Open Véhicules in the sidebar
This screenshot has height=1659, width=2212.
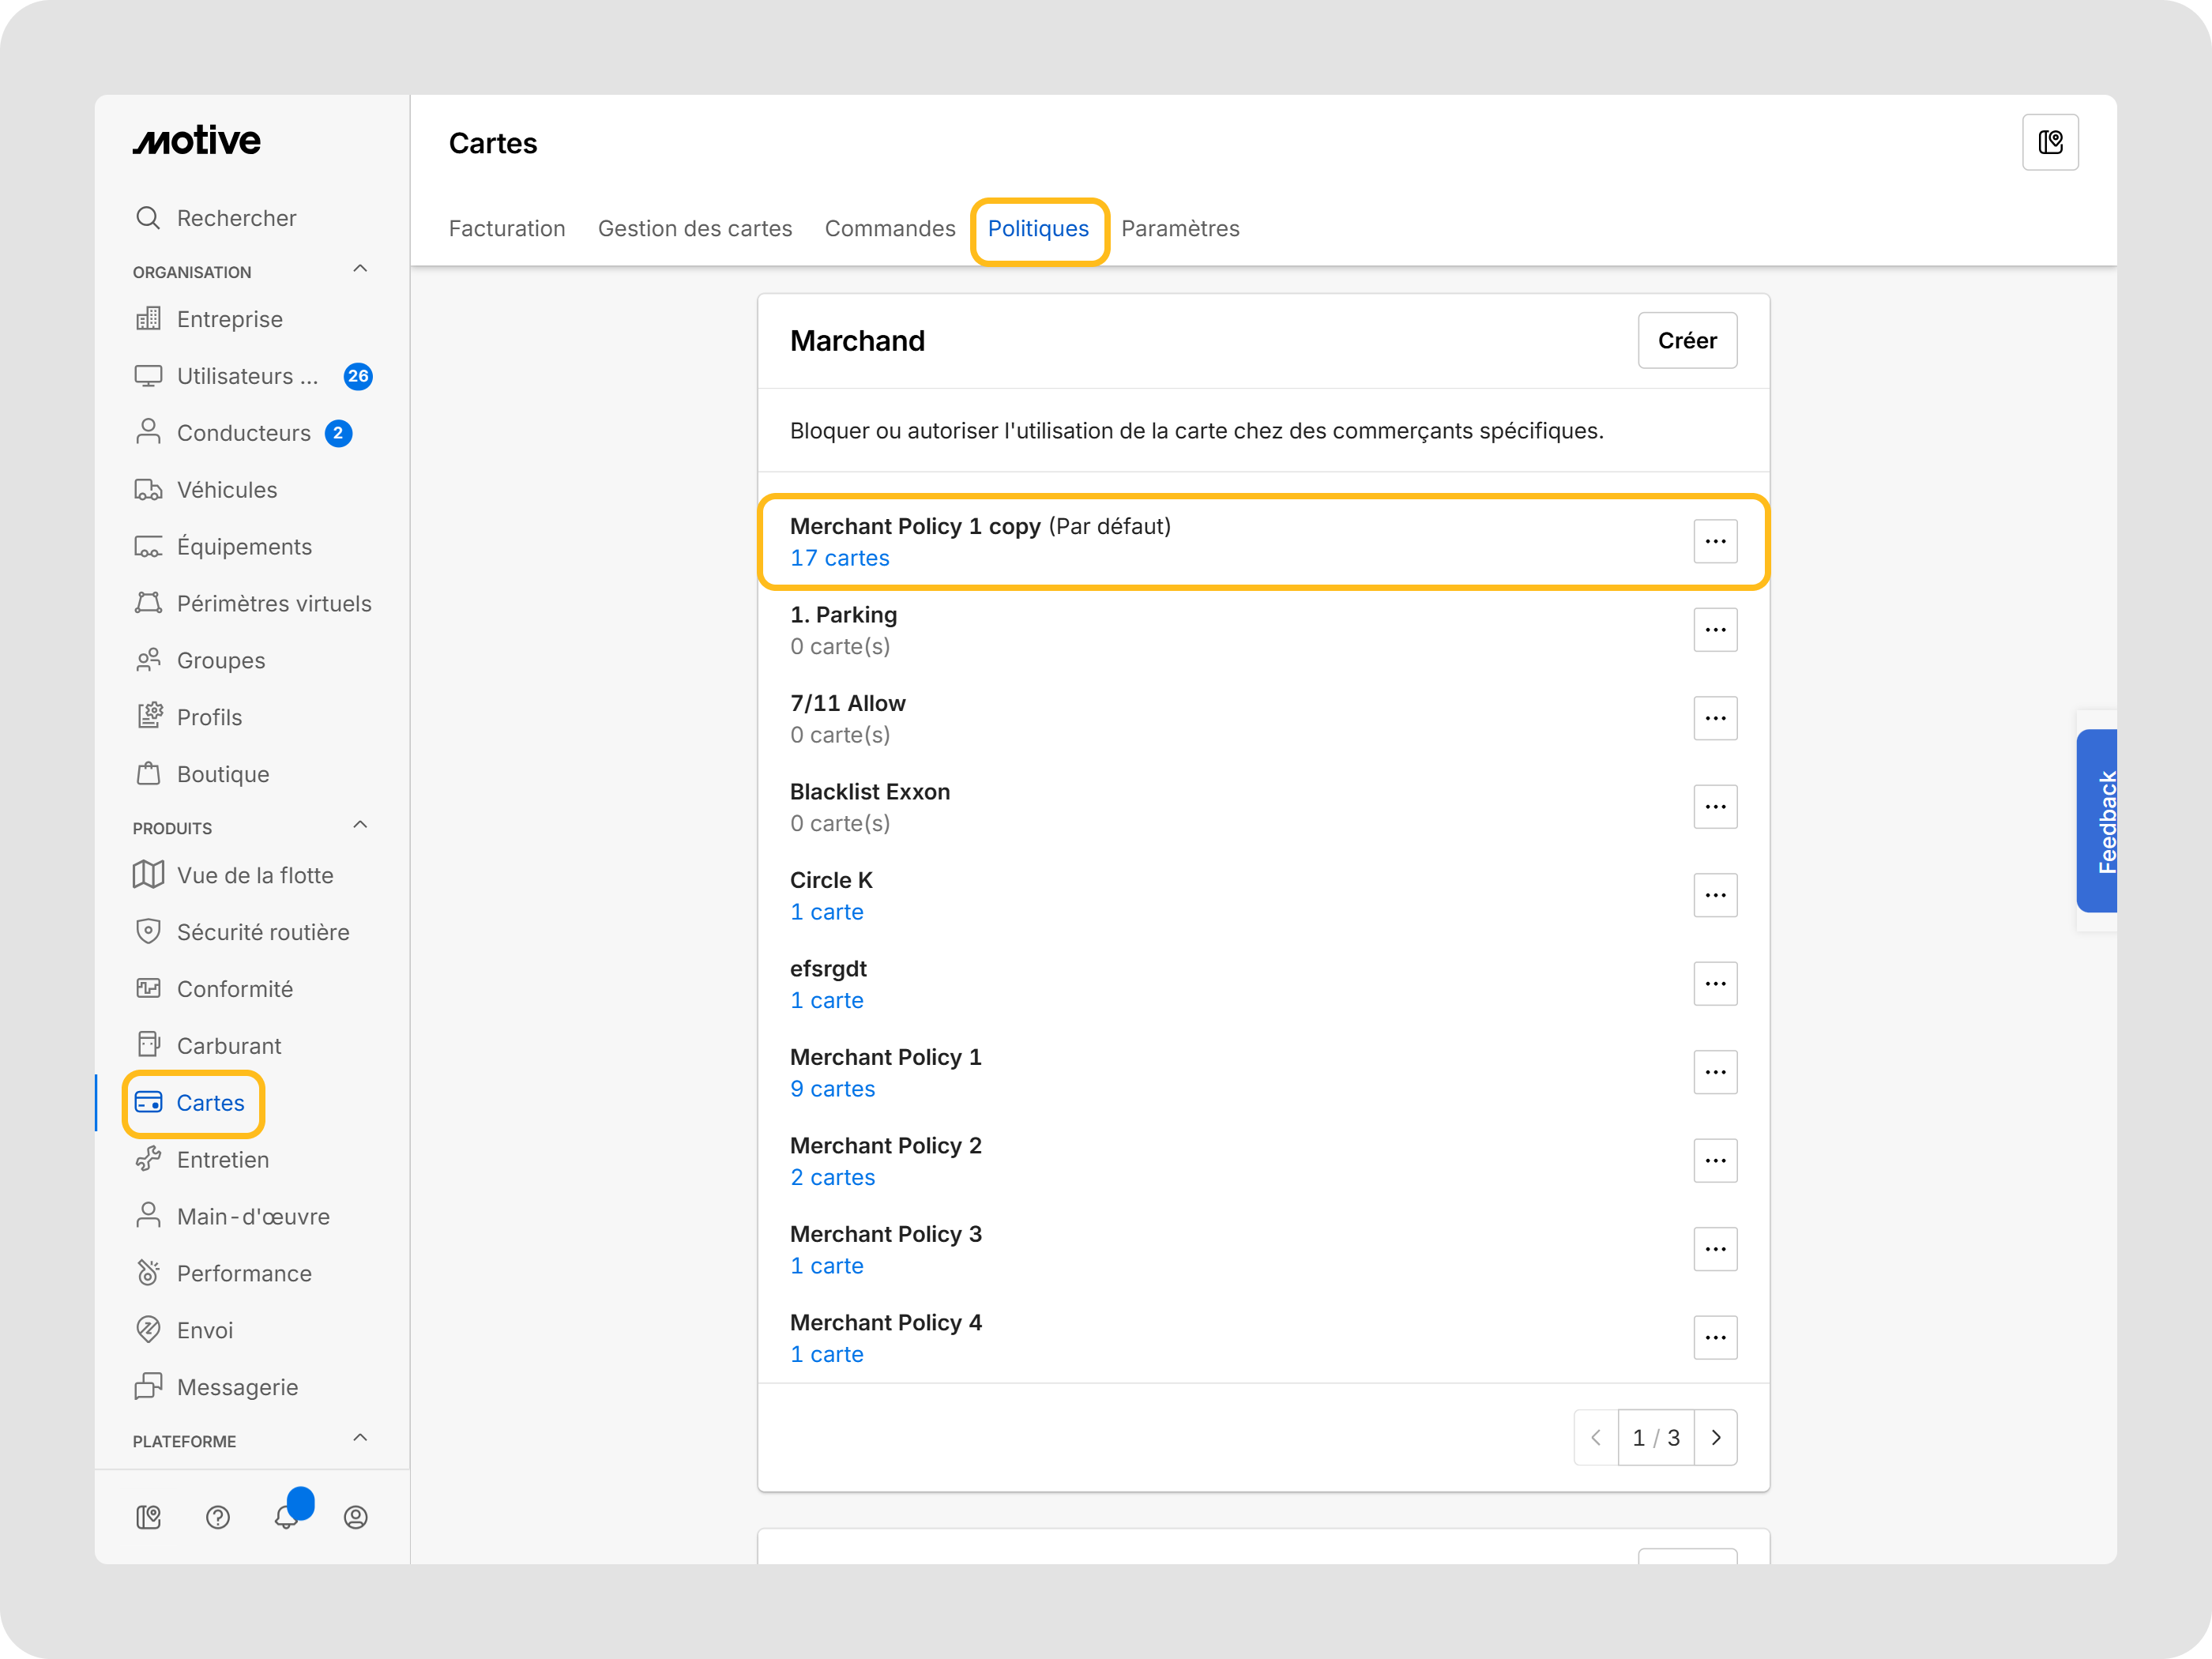[x=227, y=489]
